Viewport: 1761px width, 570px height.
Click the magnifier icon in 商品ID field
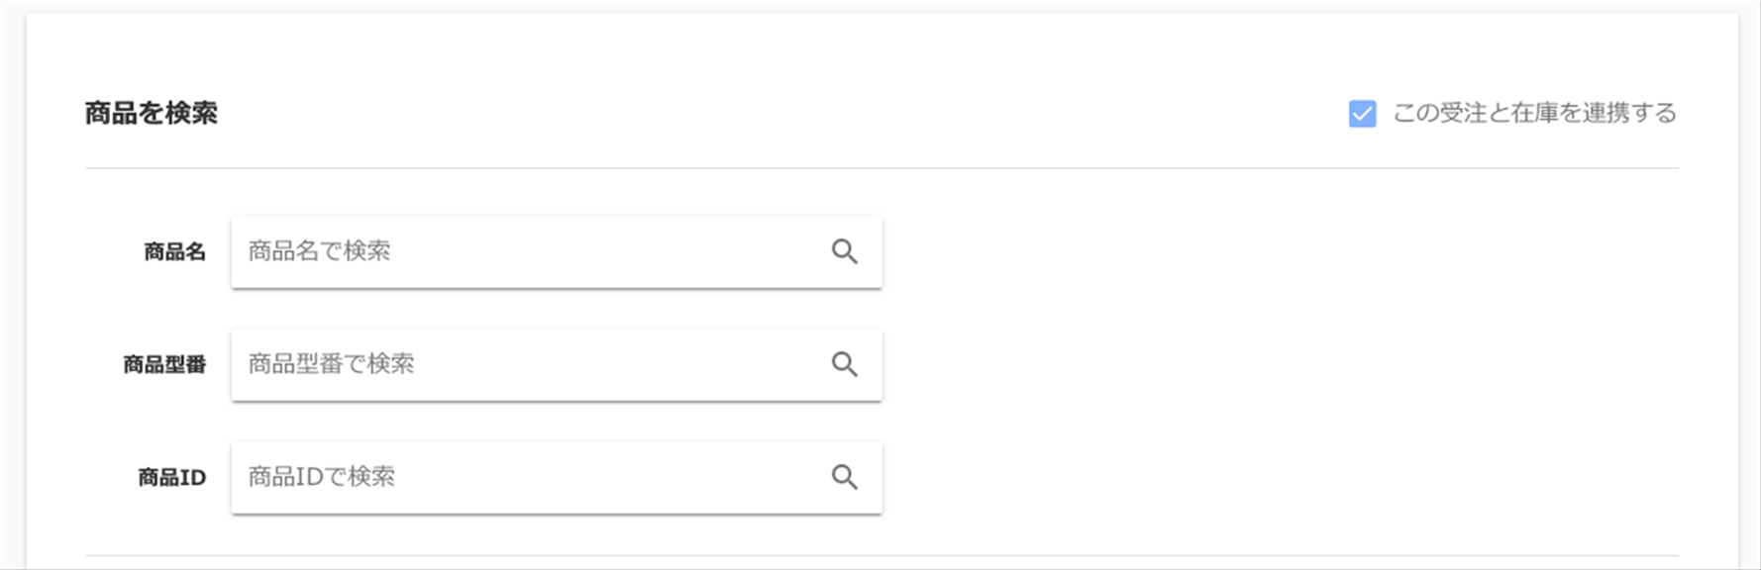pos(844,477)
